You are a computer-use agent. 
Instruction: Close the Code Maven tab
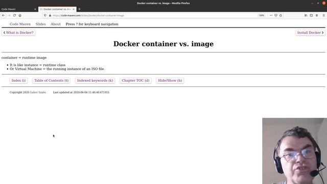[35, 9]
